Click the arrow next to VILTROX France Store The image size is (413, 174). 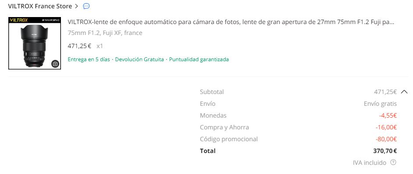pos(76,6)
